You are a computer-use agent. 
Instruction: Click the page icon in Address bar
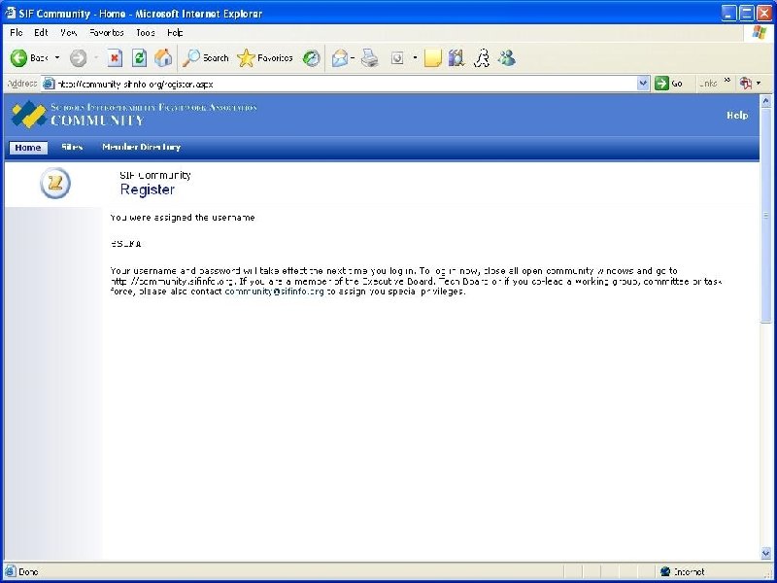pos(48,84)
